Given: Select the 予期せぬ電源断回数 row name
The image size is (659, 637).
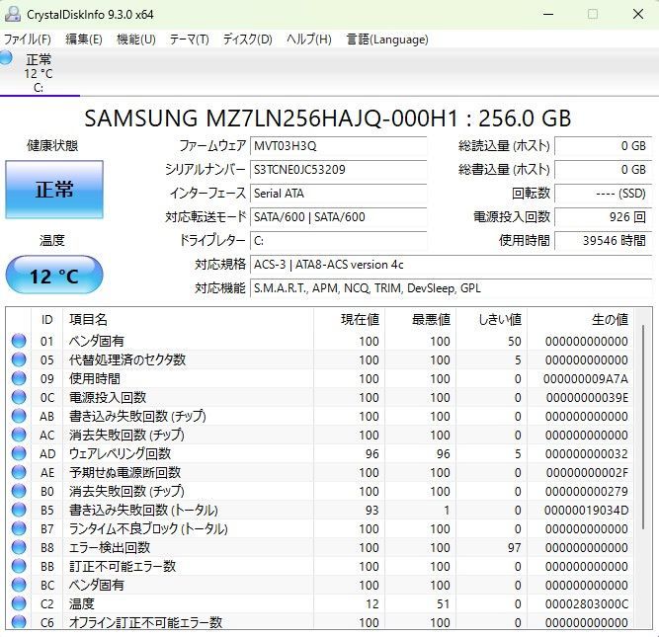Looking at the screenshot, I should 124,473.
